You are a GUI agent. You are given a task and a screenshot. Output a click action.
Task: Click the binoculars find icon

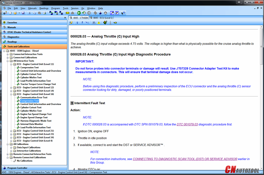point(94,23)
